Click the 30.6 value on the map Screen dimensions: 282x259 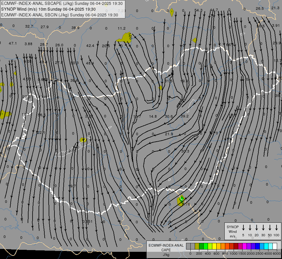coord(169,117)
